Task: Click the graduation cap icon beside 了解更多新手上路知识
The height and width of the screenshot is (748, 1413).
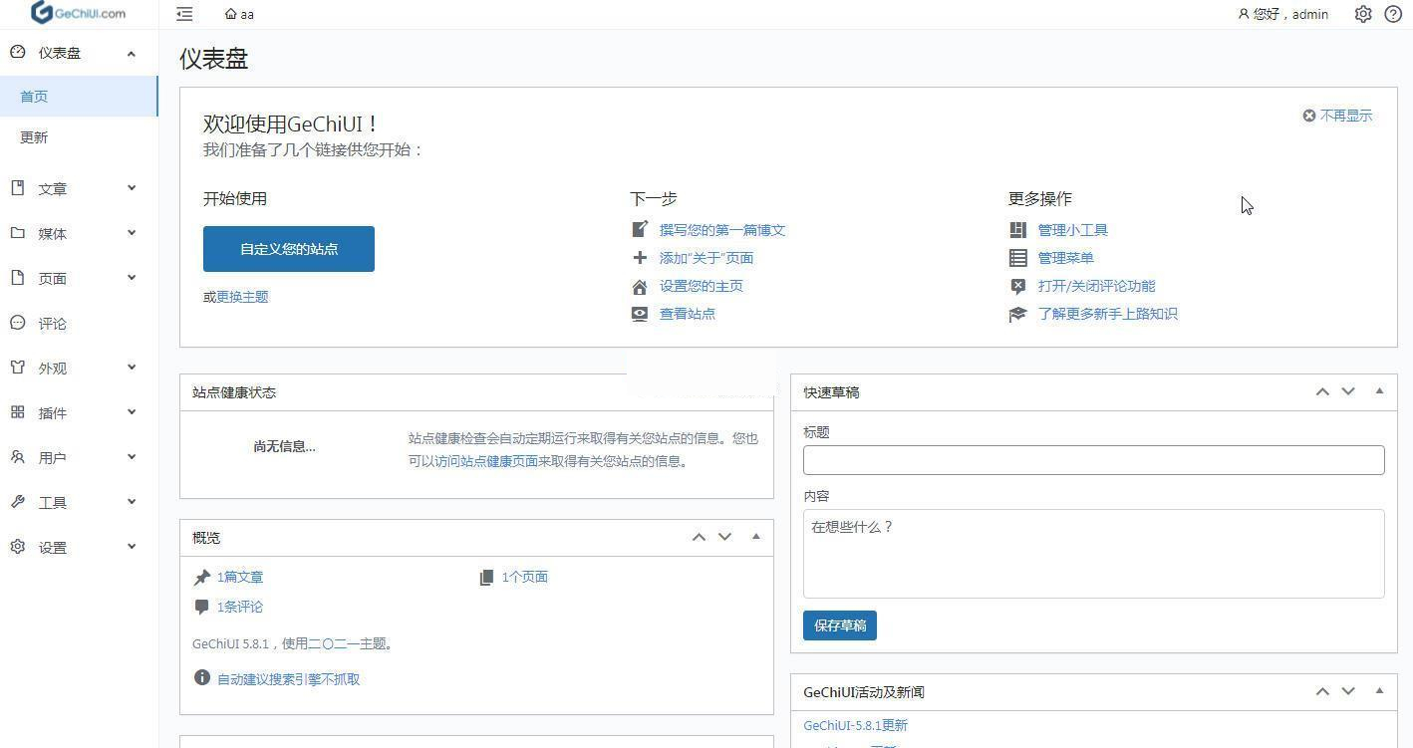Action: (x=1017, y=314)
